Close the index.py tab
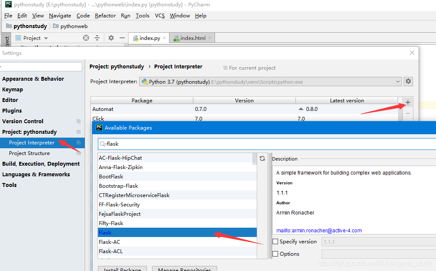Screen dimensions: 436x271 [x=164, y=38]
